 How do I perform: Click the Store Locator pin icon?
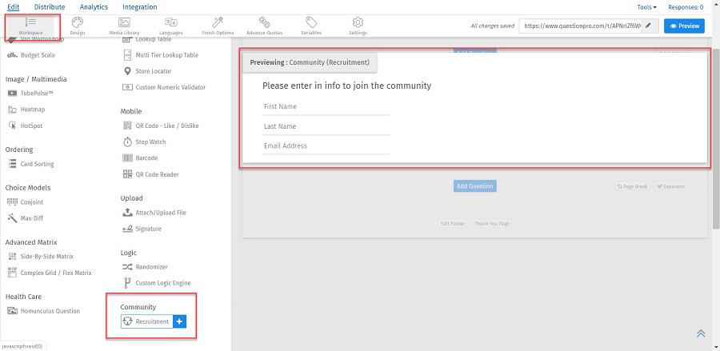(x=128, y=71)
